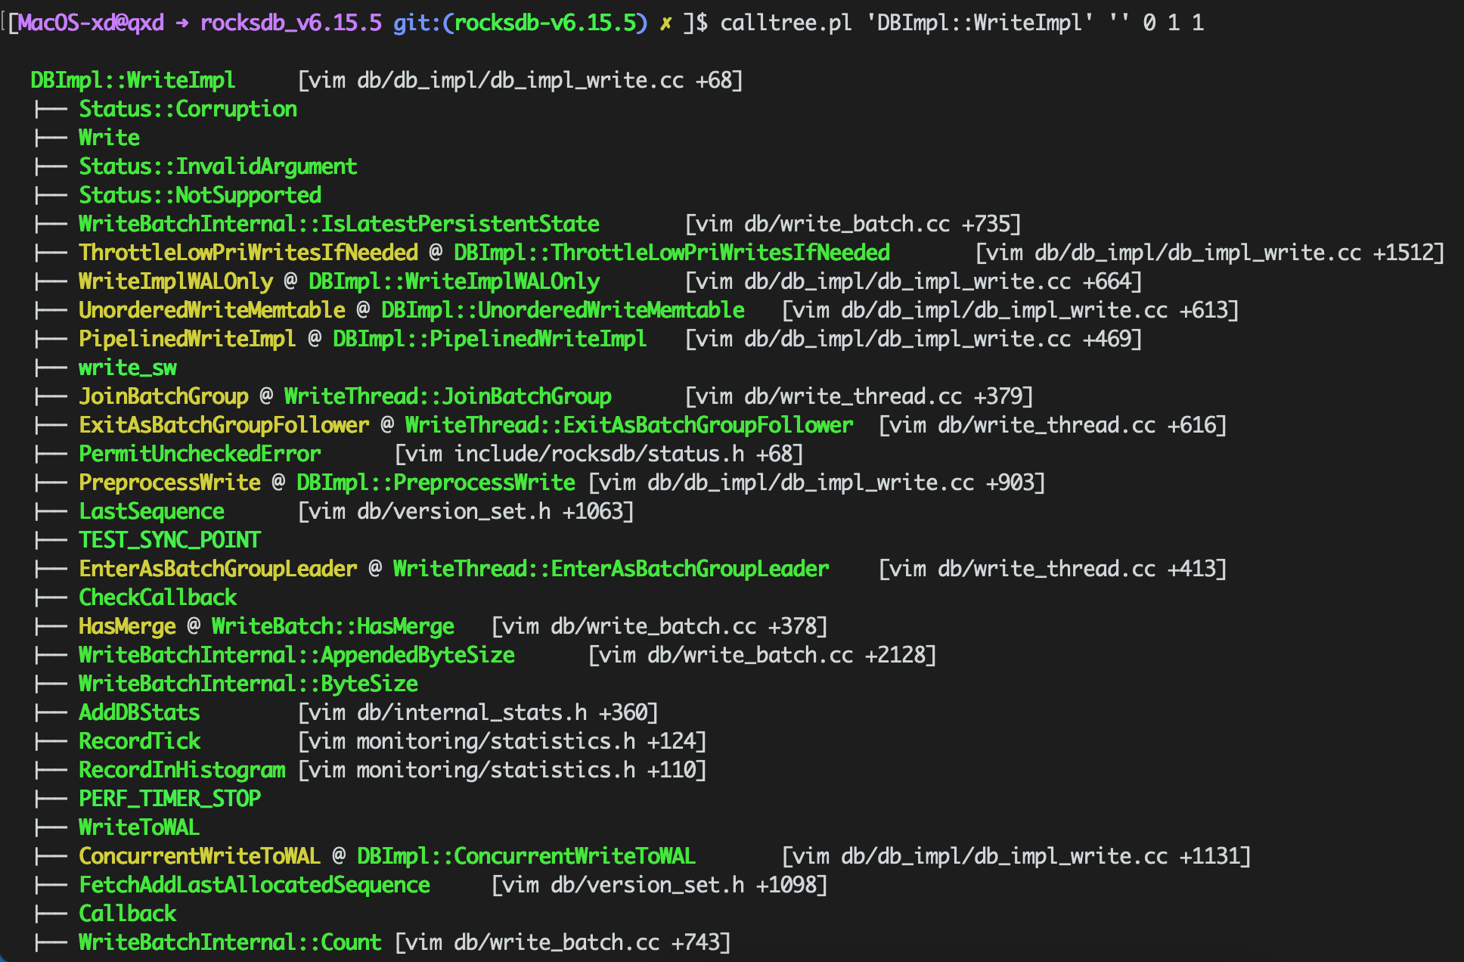
Task: Click the yellow UnorderedWriteMemtable entry
Action: [212, 310]
